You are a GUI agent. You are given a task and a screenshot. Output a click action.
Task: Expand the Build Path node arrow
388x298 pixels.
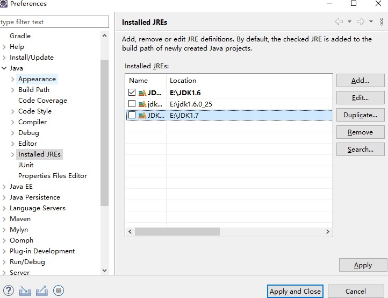(12, 90)
